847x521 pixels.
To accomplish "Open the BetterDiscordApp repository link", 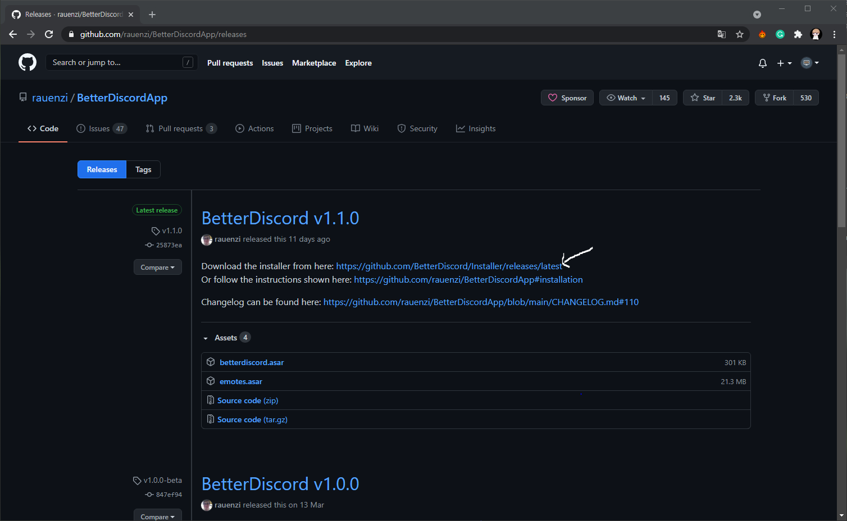I will point(122,98).
